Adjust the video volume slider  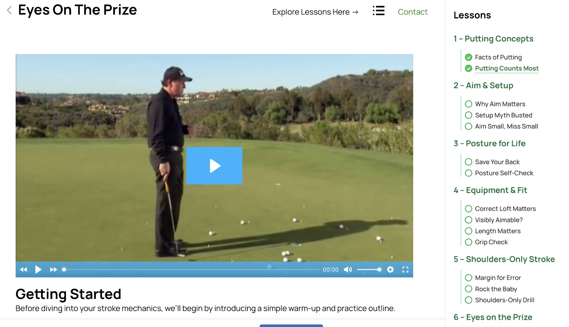point(369,269)
